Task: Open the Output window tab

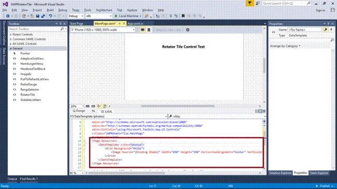Action: pyautogui.click(x=12, y=179)
